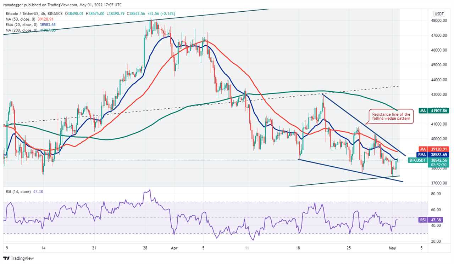Select the 'EMA (20, close, 0)' indicator legend
The height and width of the screenshot is (264, 454).
tap(22, 25)
